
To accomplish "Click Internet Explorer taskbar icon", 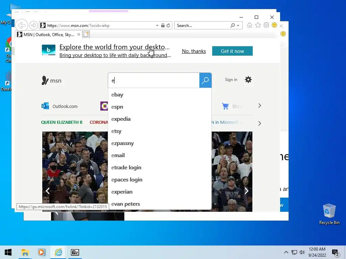I will pyautogui.click(x=58, y=252).
